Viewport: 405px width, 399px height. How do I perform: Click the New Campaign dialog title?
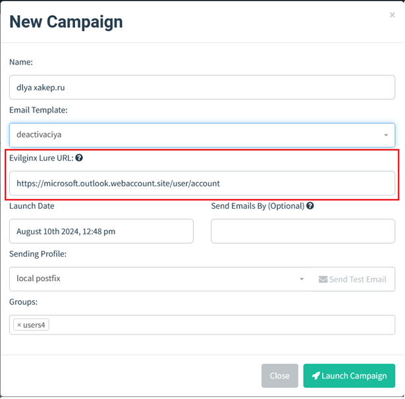[x=66, y=22]
